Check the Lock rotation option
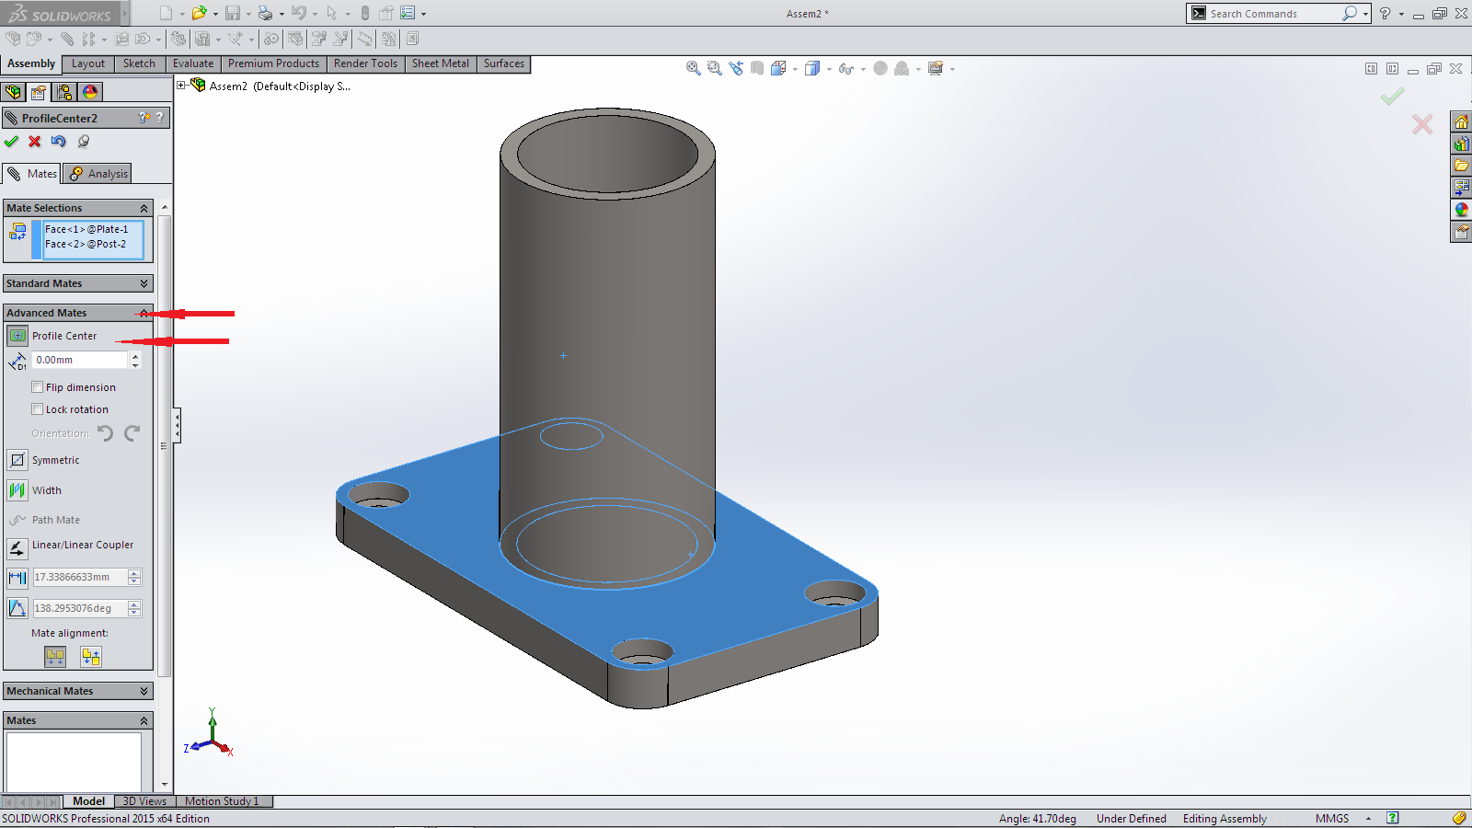Viewport: 1472px width, 828px height. coord(38,409)
